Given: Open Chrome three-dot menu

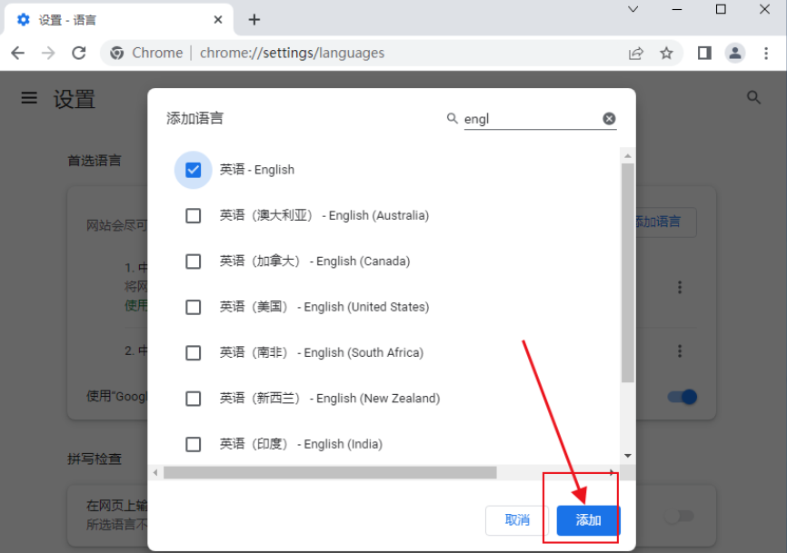Looking at the screenshot, I should coord(765,53).
